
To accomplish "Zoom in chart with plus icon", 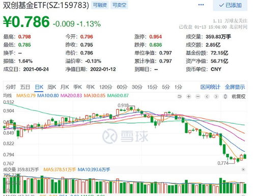I will pyautogui.click(x=188, y=97).
